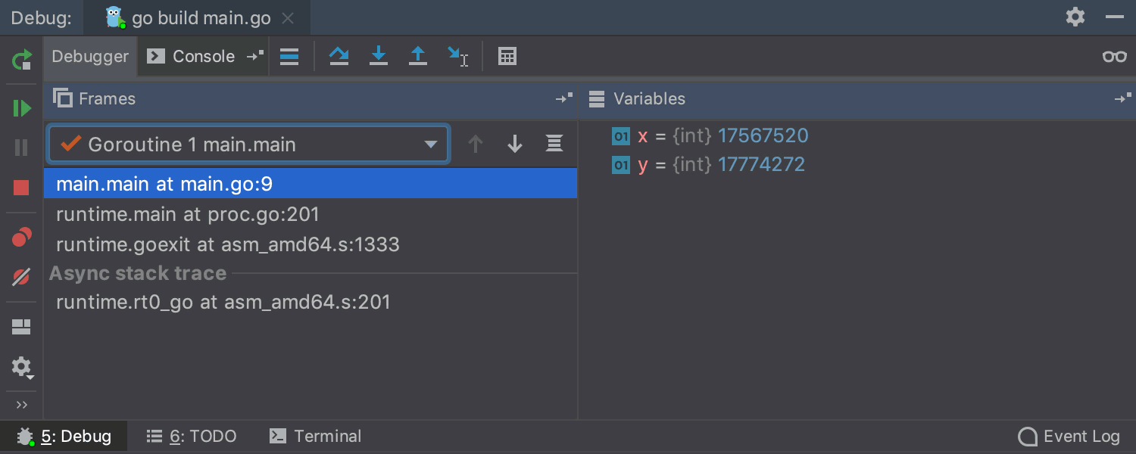This screenshot has height=454, width=1136.
Task: Click the Rerun debug session icon
Action: pos(22,59)
